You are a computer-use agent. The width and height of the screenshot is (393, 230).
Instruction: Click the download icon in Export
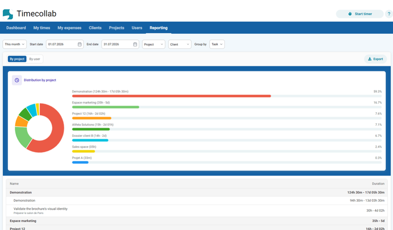pos(370,59)
